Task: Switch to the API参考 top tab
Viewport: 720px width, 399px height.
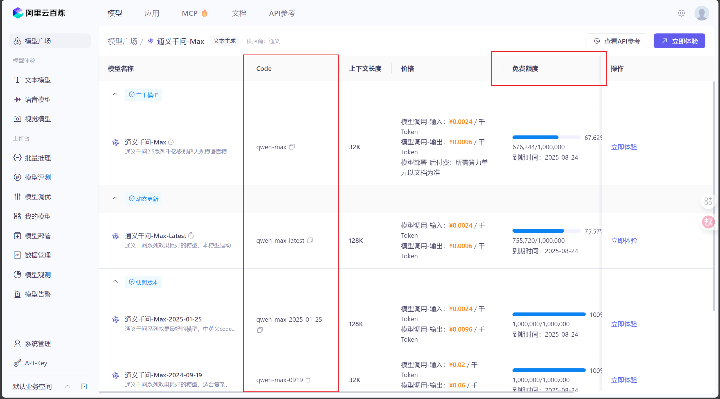Action: tap(282, 13)
